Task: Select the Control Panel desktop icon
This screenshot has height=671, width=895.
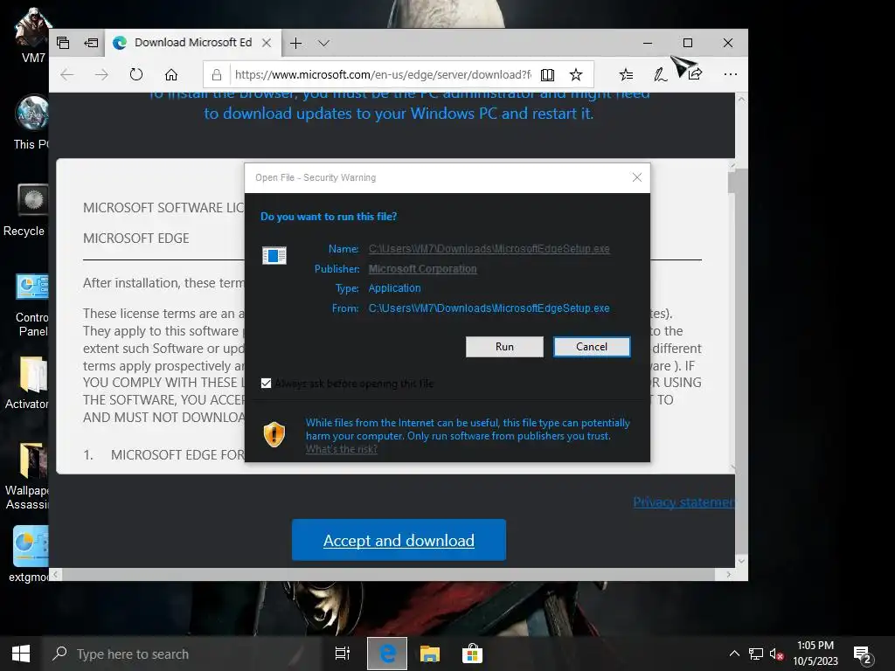Action: coord(31,304)
